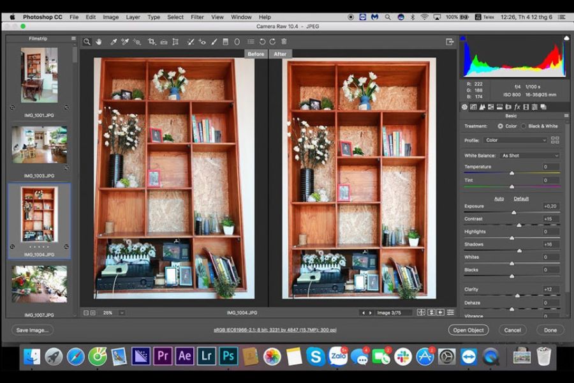Select IMG_1001.JPG thumbnail in filmstrip
The width and height of the screenshot is (574, 383).
[39, 75]
